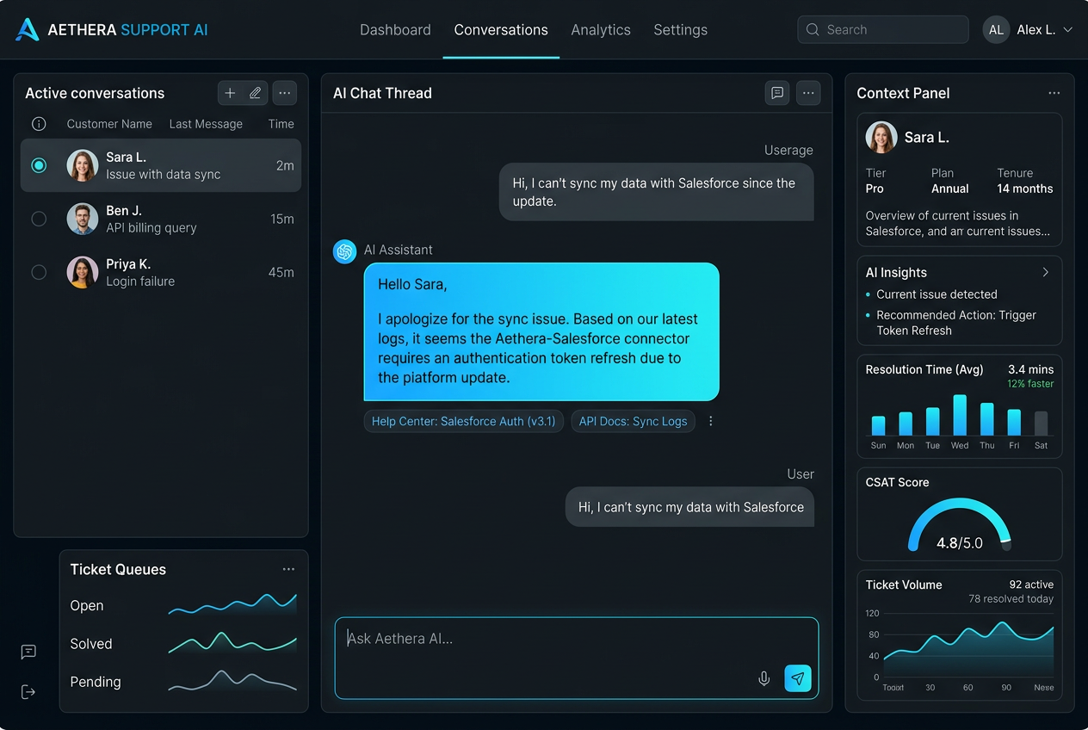This screenshot has width=1088, height=730.
Task: Click the AI Assistant blue message bubble
Action: coord(541,331)
